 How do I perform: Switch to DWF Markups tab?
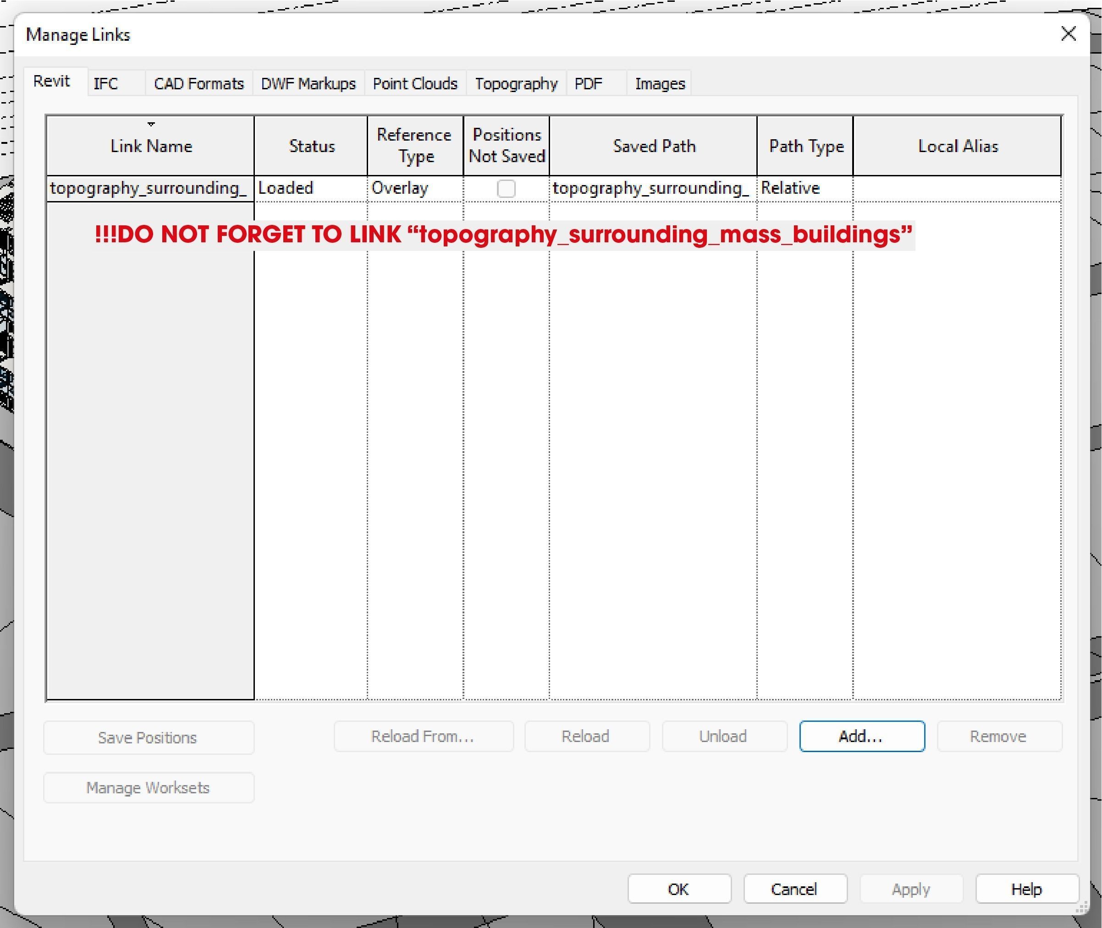(308, 84)
